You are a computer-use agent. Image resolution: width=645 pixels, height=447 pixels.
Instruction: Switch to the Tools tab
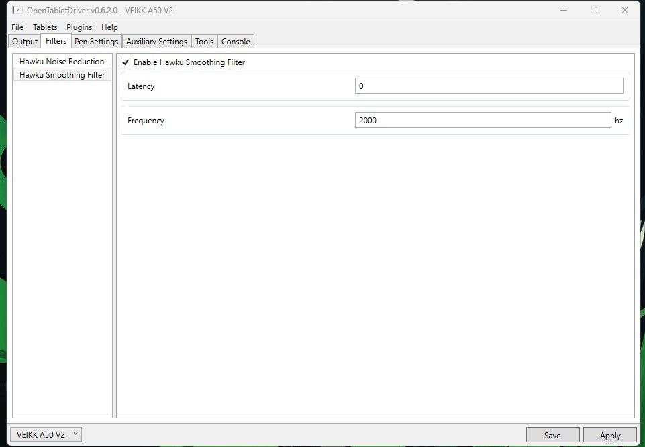(203, 41)
